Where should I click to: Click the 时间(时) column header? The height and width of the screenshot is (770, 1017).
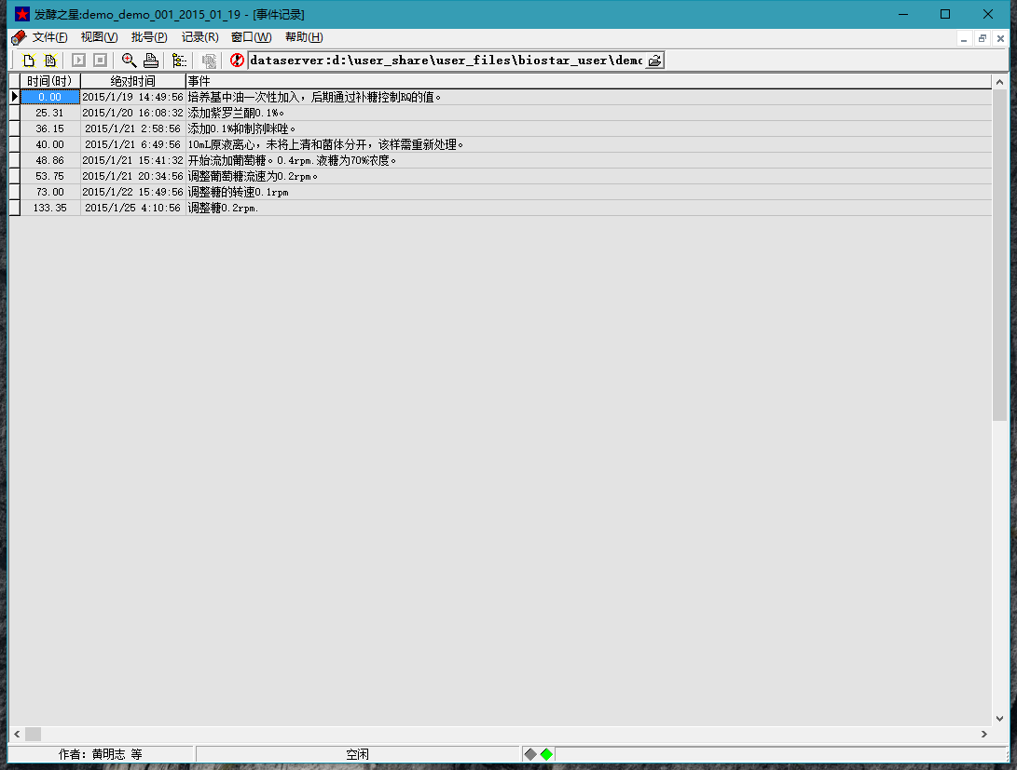click(x=49, y=82)
